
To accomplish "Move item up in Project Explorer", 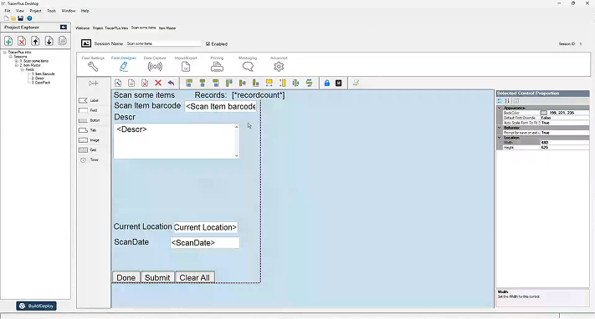I will tap(35, 41).
